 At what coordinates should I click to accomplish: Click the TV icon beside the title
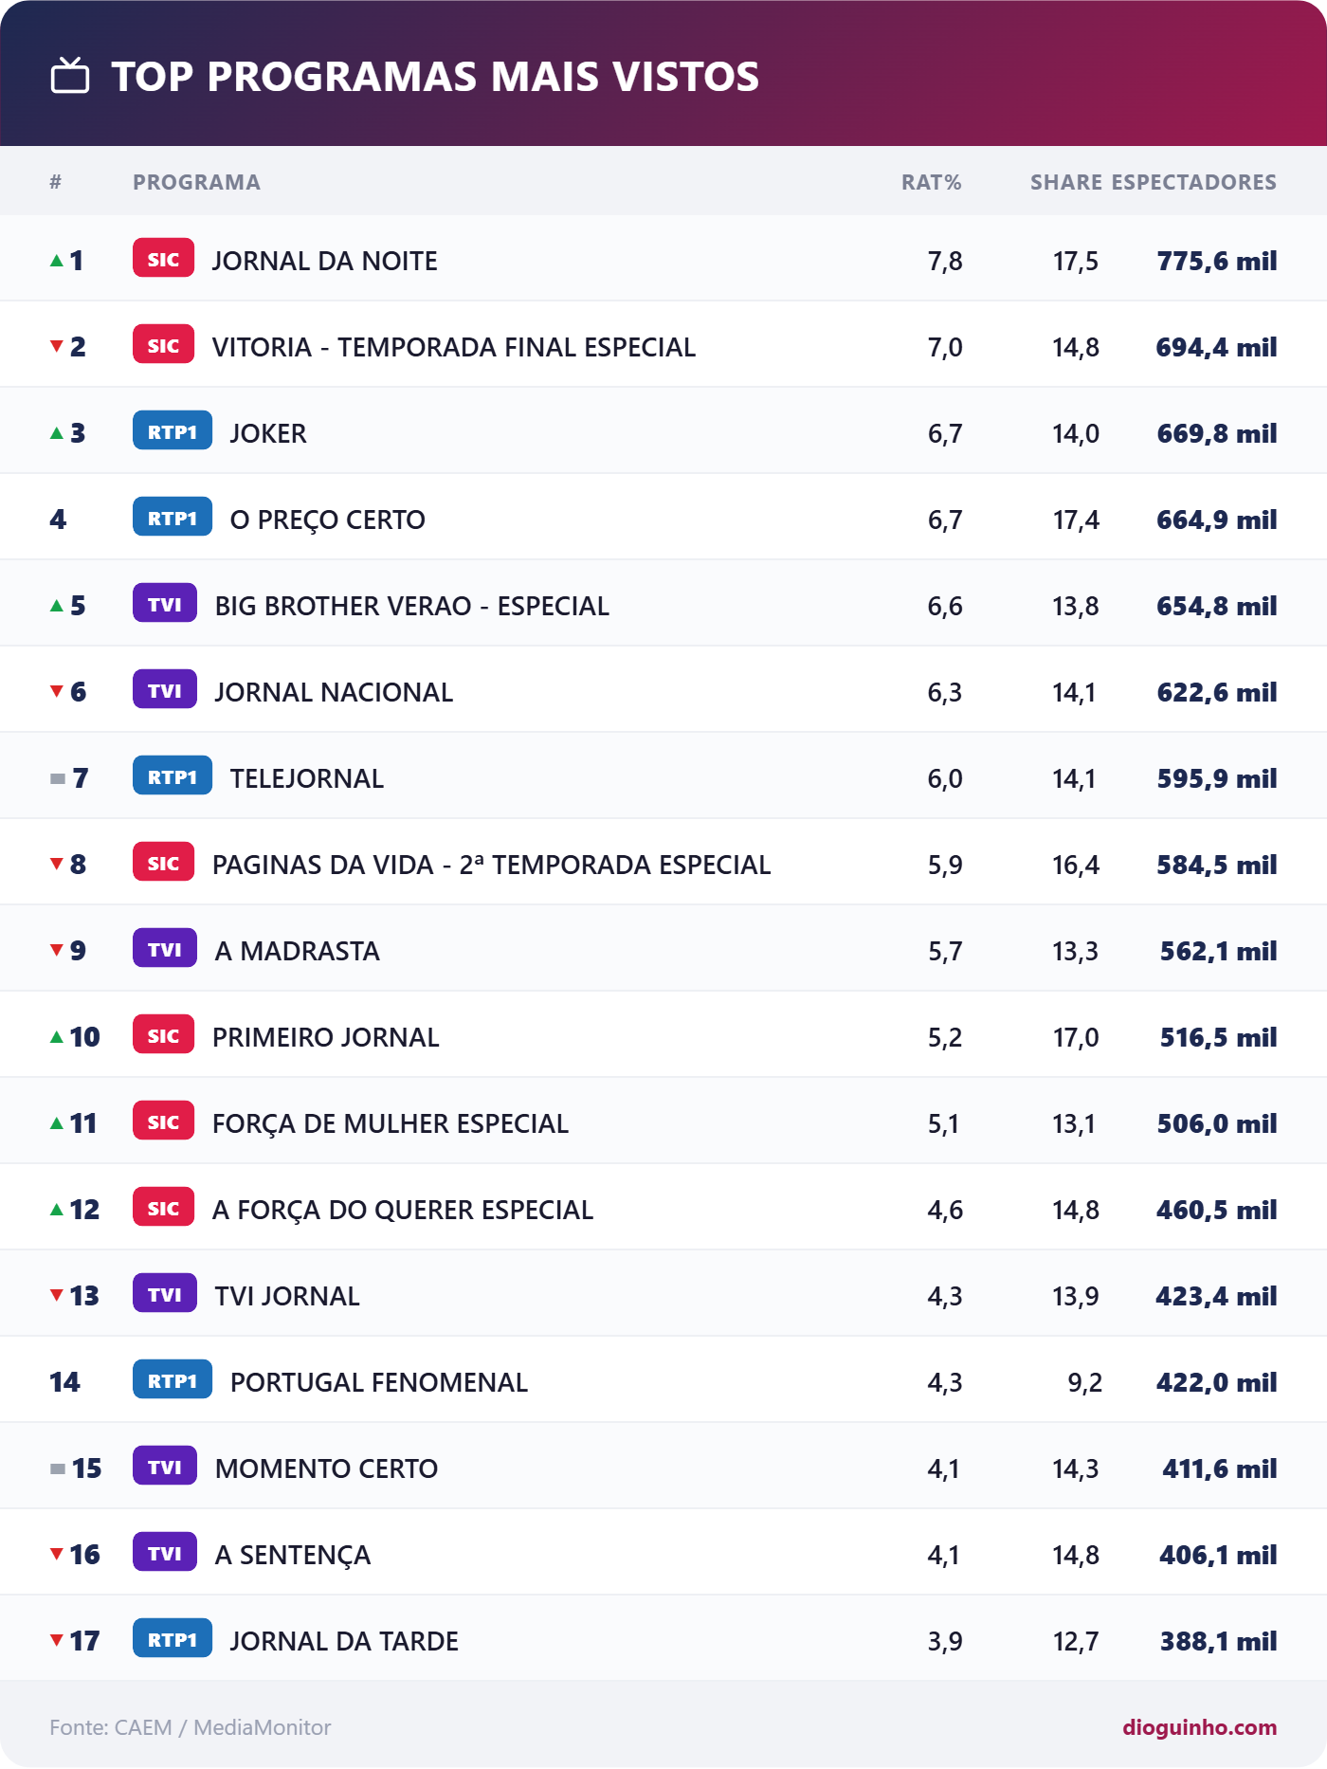[70, 76]
